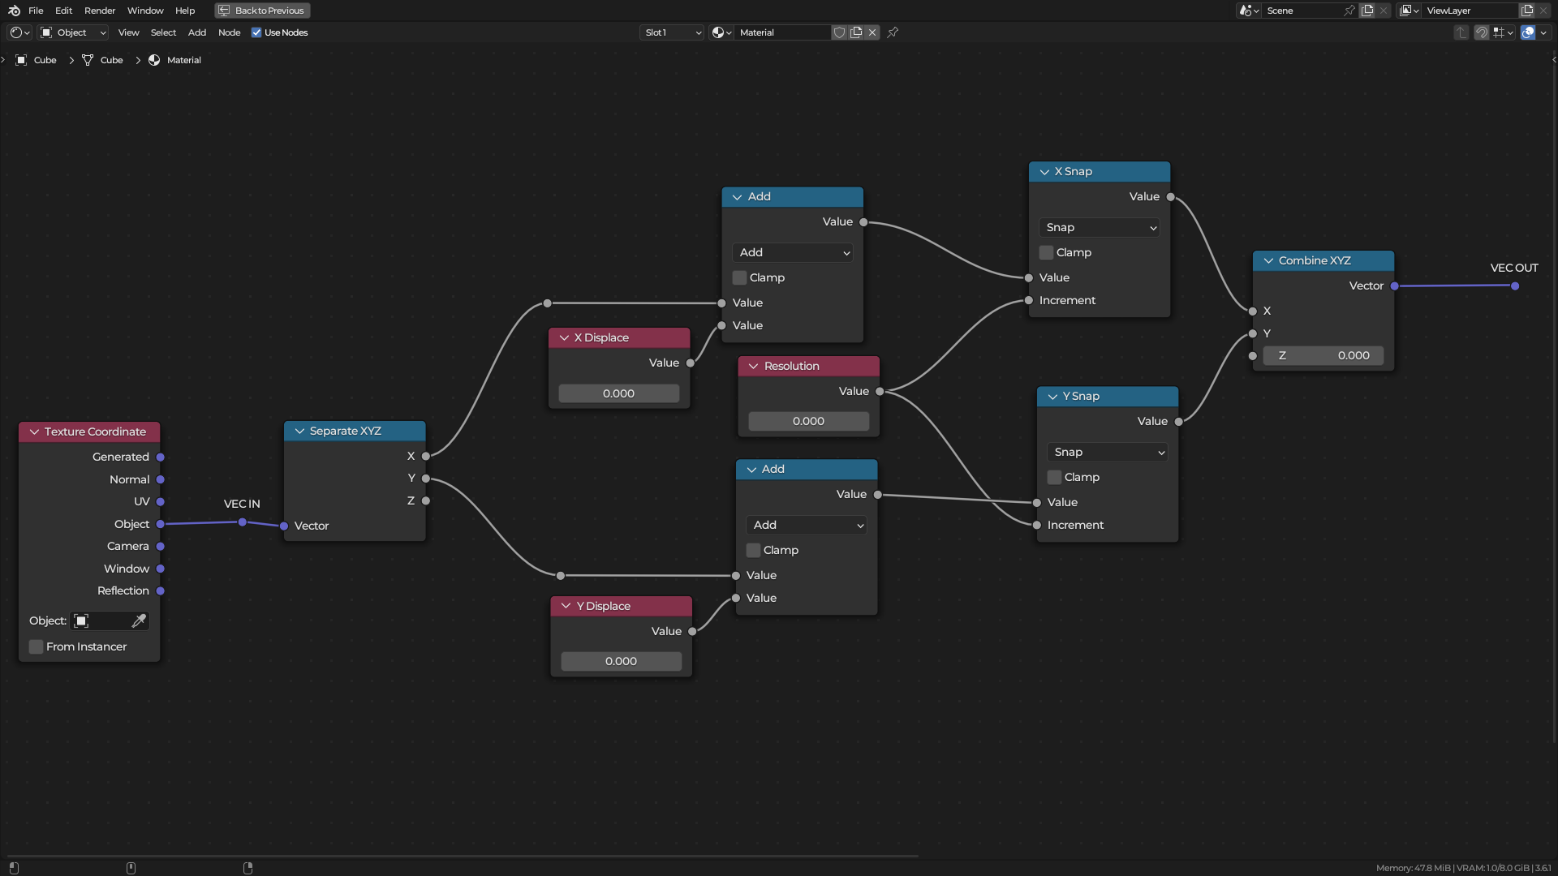Add a new ViewLayer
Screen dimensions: 1558x876
pos(1527,11)
